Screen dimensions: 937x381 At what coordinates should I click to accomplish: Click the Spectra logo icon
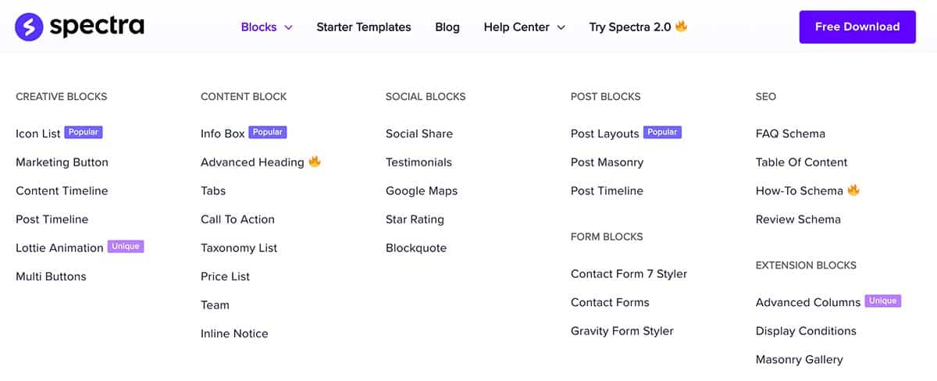point(29,27)
